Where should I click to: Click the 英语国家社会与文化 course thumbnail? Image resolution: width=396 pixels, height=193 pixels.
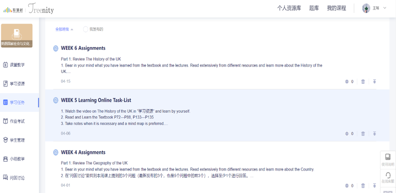(17, 36)
